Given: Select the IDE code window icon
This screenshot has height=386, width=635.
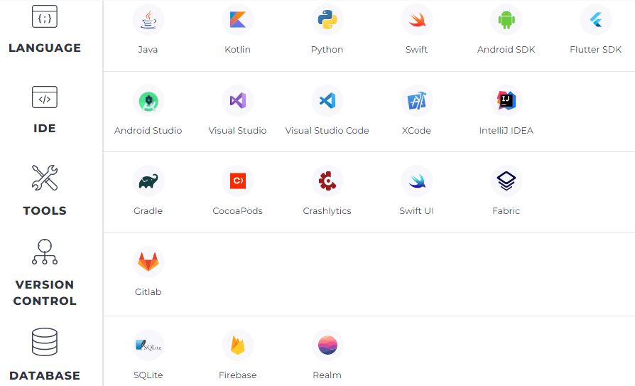Looking at the screenshot, I should [45, 97].
